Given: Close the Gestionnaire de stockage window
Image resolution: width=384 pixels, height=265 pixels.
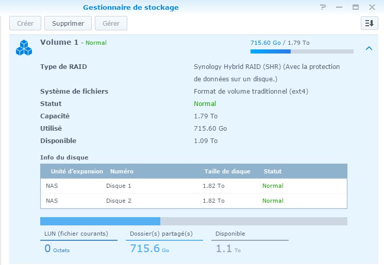Looking at the screenshot, I should tap(371, 8).
